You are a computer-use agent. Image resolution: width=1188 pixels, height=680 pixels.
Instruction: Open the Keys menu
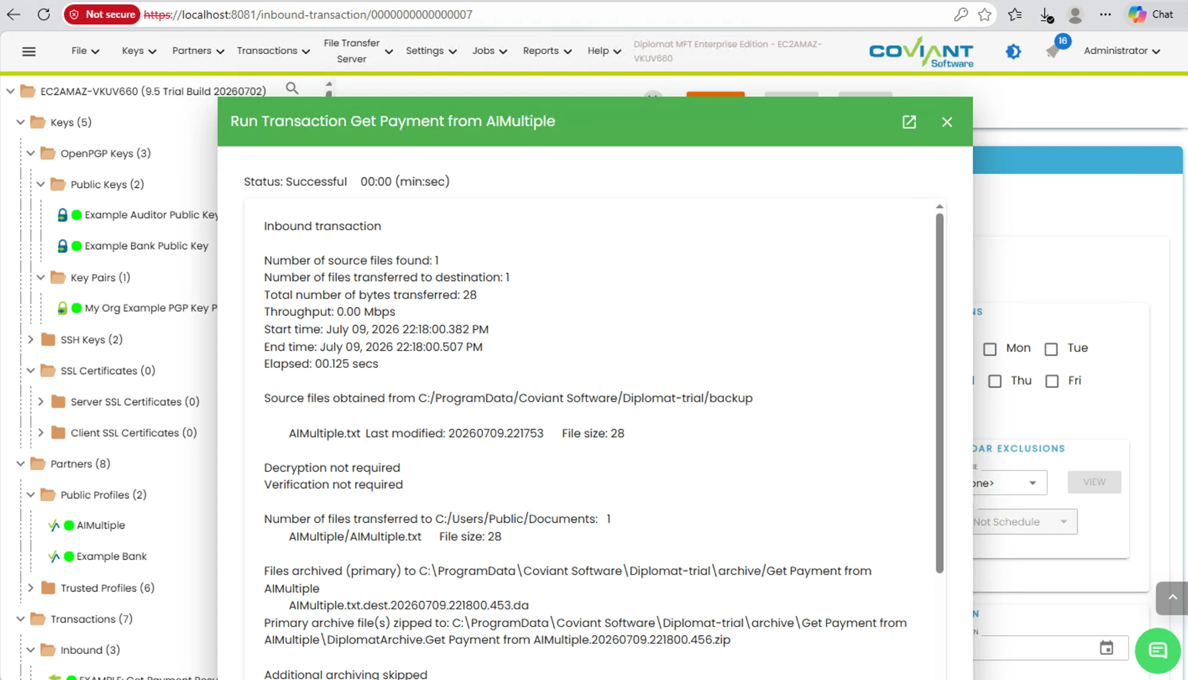(138, 51)
